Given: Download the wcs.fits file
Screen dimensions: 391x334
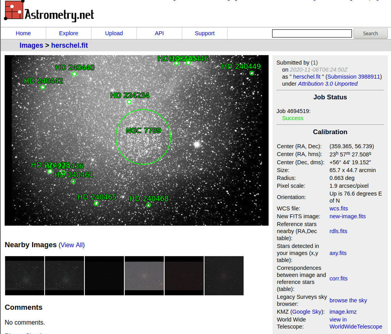Looking at the screenshot, I should coord(339,208).
